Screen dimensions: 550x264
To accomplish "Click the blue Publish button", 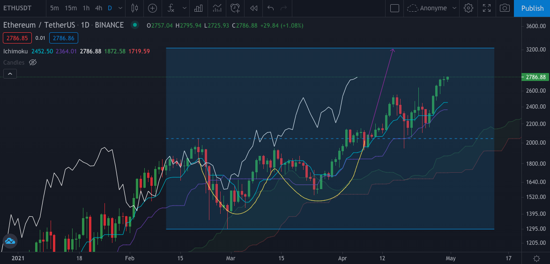I will pos(532,8).
